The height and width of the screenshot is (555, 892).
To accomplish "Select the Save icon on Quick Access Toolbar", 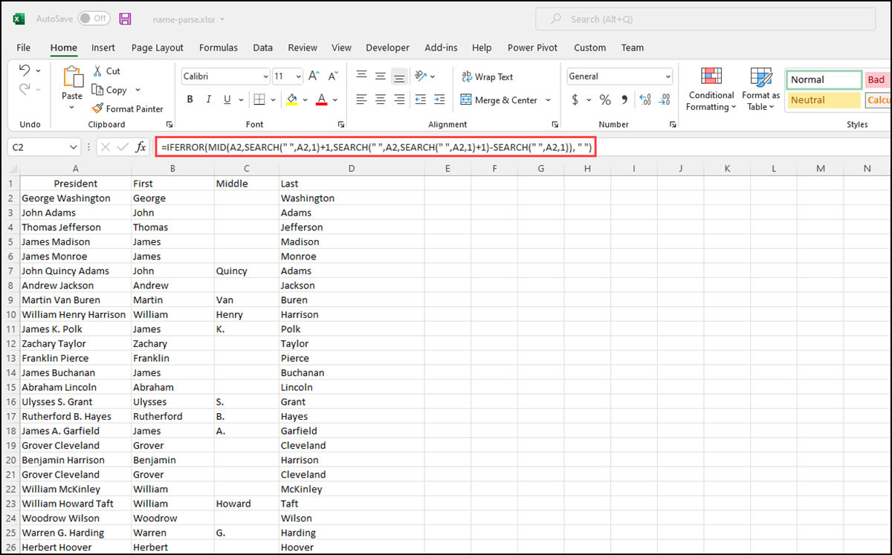I will tap(124, 18).
